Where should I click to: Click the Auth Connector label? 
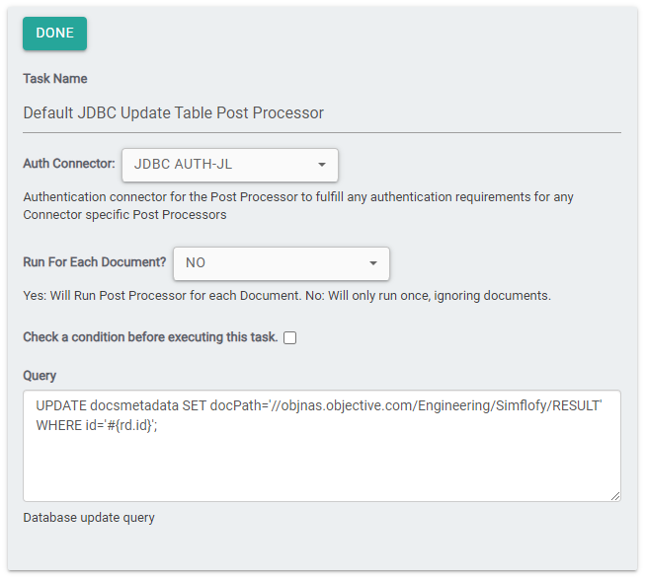(x=69, y=165)
